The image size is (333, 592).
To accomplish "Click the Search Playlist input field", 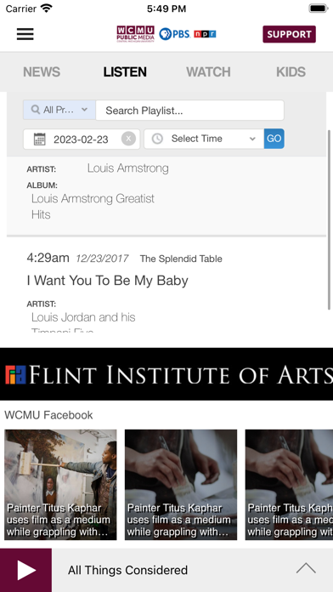I will tap(189, 111).
